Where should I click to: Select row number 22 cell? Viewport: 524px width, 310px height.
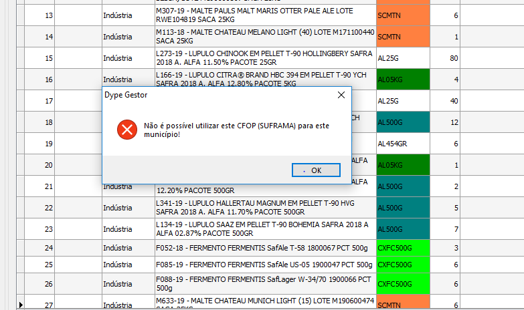[39, 208]
